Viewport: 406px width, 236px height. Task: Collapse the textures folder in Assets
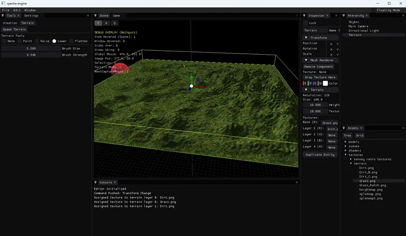(346, 155)
